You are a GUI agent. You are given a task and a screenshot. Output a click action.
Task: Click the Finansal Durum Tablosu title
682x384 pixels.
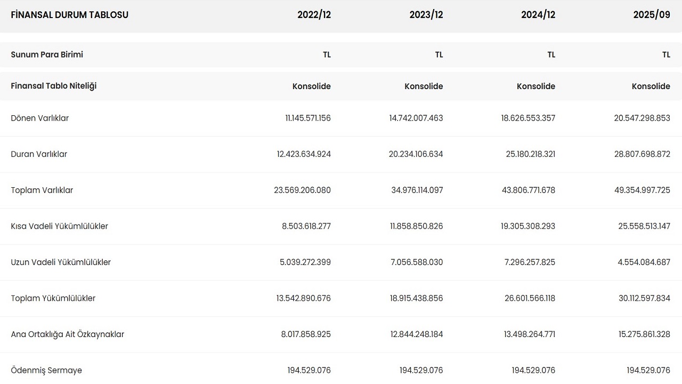69,15
